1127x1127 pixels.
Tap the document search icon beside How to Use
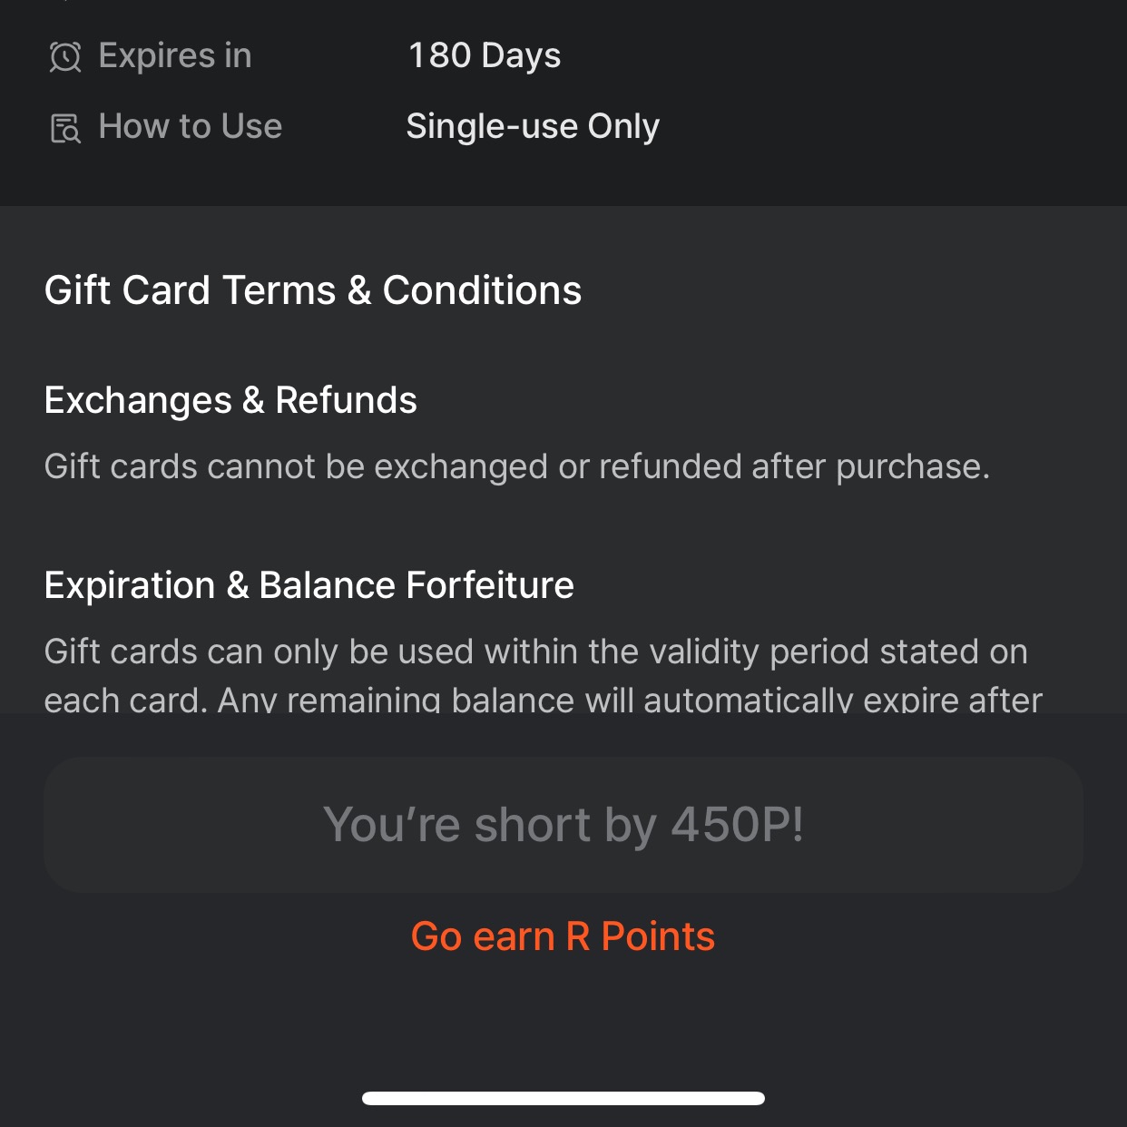[x=65, y=128]
